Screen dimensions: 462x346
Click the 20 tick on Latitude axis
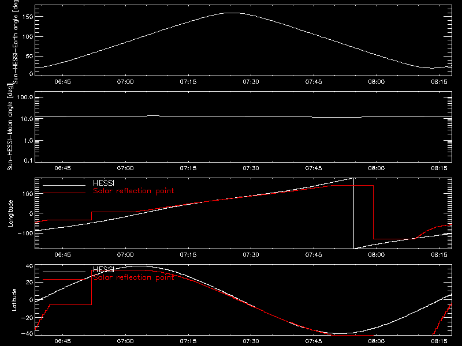pyautogui.click(x=30, y=283)
